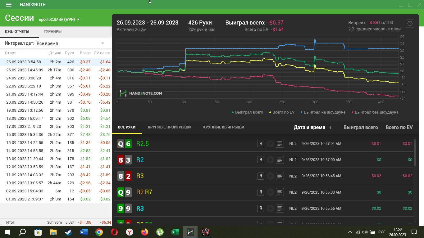Select session 01.09.2023 21:09:37
Screen dimensions: 424x238
click(x=56, y=199)
